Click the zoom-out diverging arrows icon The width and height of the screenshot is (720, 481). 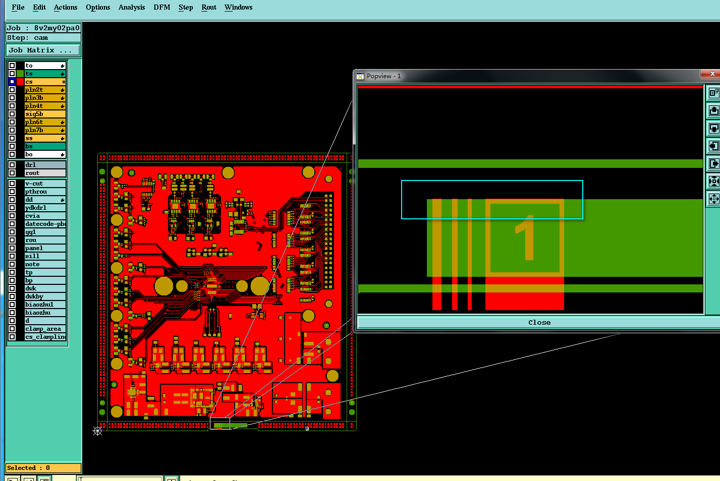pyautogui.click(x=713, y=199)
